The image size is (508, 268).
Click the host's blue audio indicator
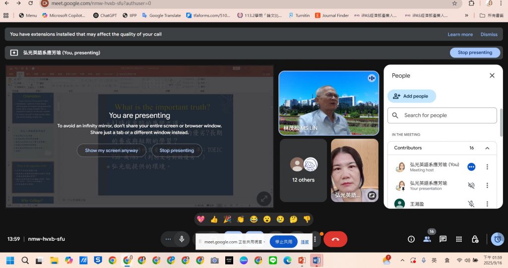point(471,166)
